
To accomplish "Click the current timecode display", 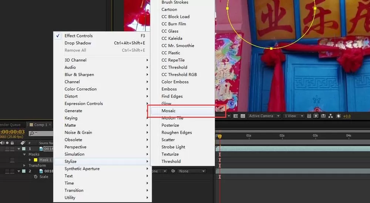I will (x=12, y=132).
